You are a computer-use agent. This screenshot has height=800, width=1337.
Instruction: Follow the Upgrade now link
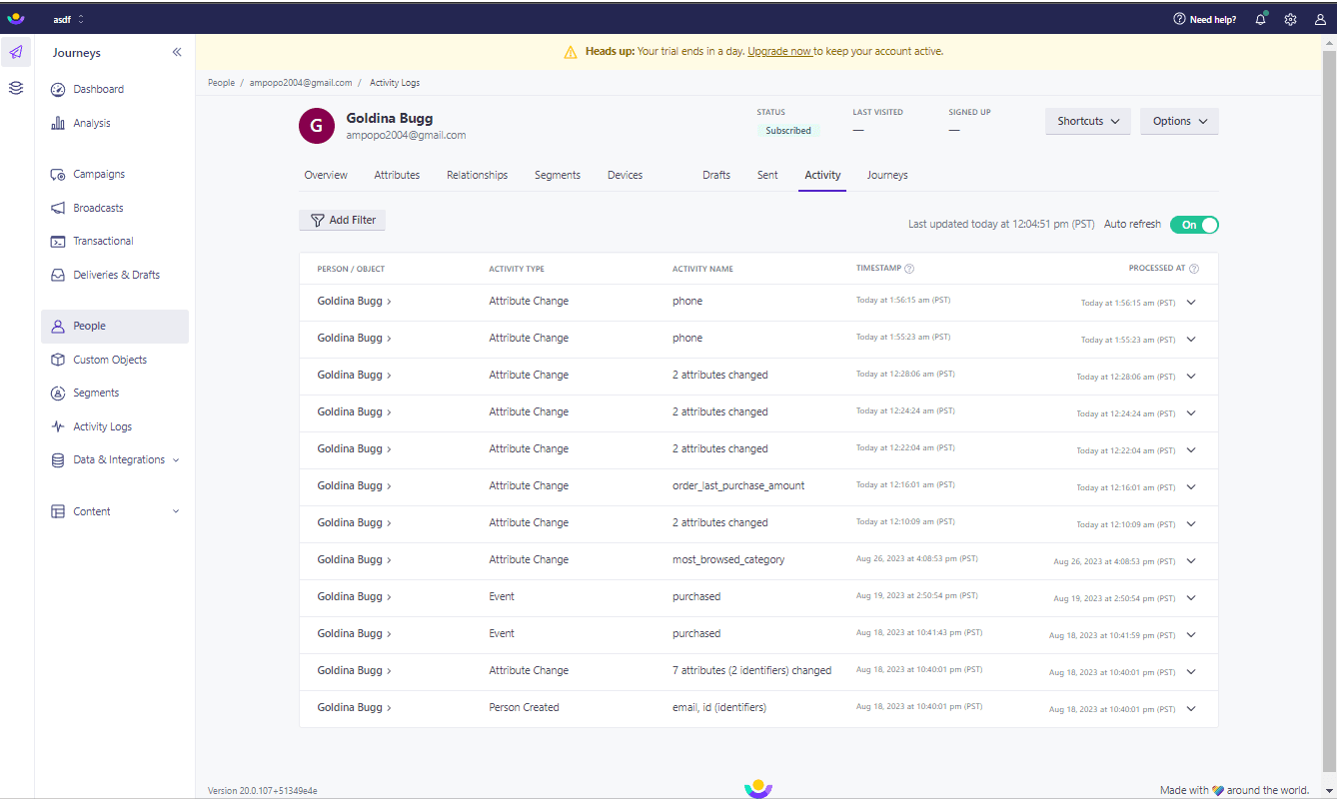pos(779,51)
